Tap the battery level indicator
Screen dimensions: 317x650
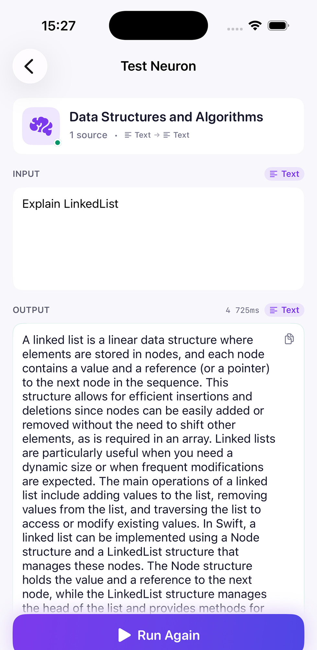click(x=277, y=25)
